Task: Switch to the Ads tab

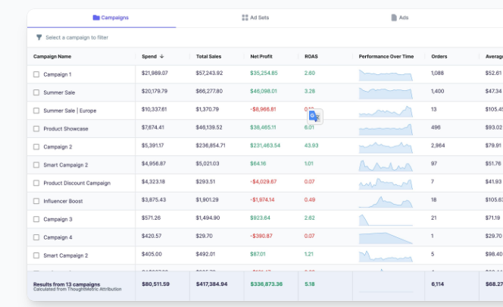Action: pyautogui.click(x=404, y=17)
